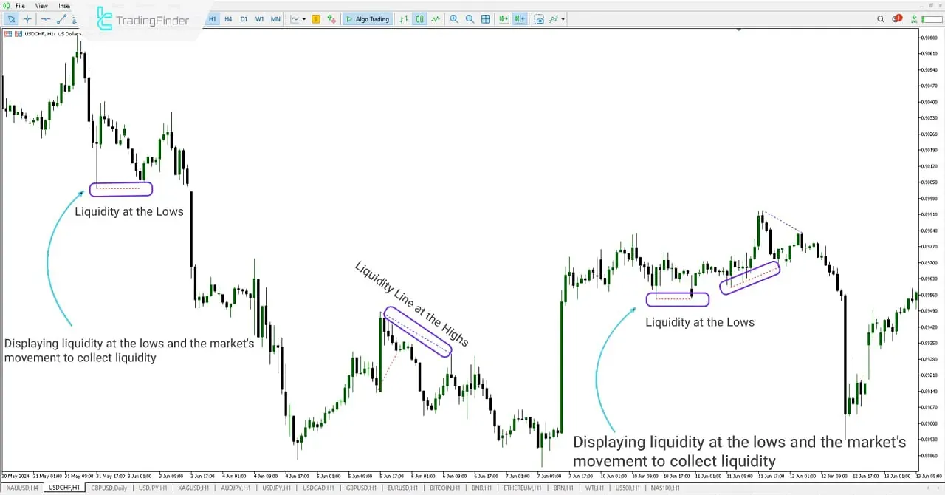The height and width of the screenshot is (495, 945).
Task: Select the MN monthly timeframe
Action: tap(275, 19)
